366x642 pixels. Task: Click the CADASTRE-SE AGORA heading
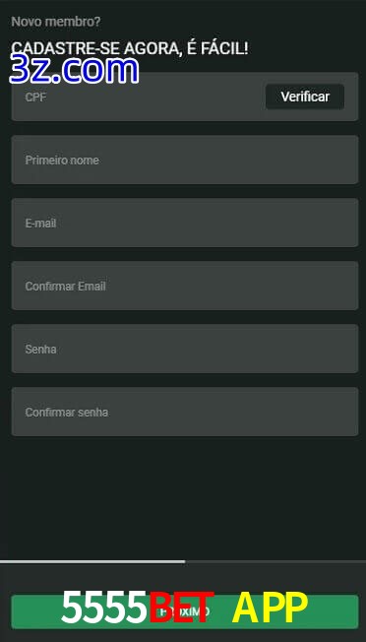pos(129,48)
